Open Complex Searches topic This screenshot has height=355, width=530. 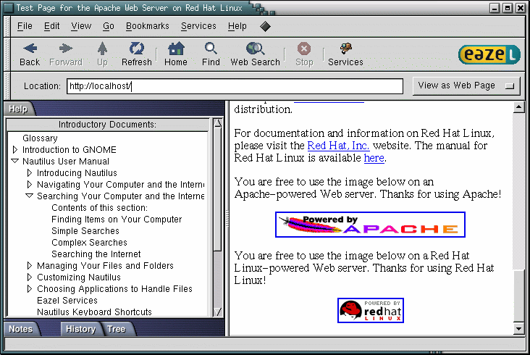(89, 243)
